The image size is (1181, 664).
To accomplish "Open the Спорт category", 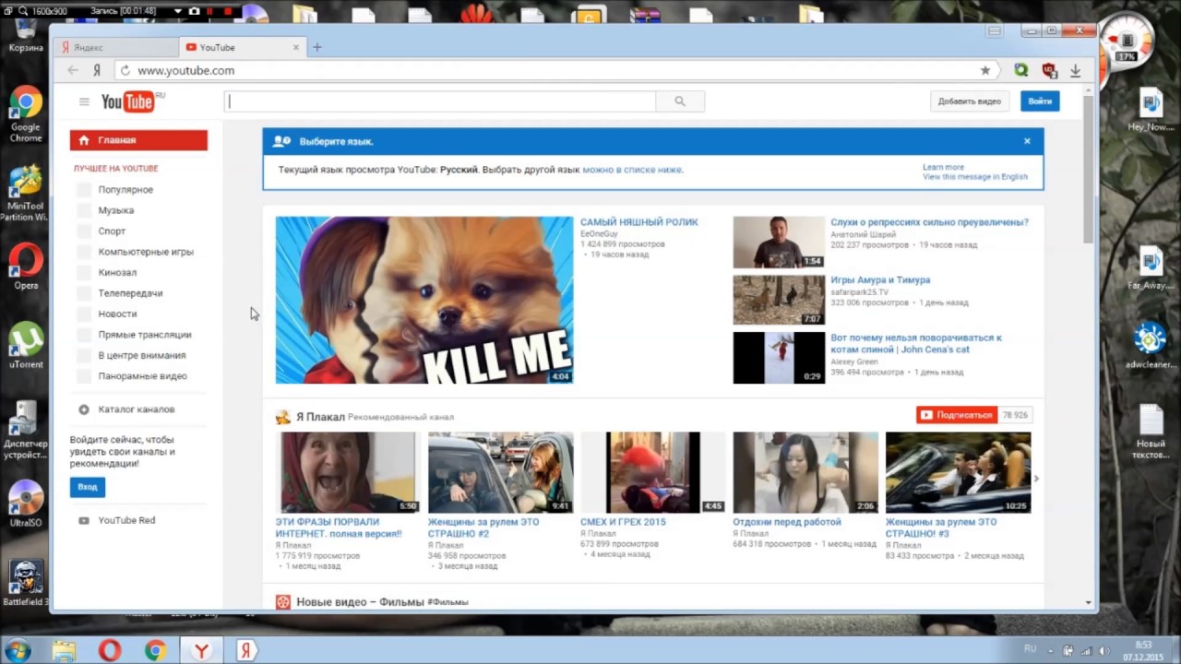I will pyautogui.click(x=112, y=231).
